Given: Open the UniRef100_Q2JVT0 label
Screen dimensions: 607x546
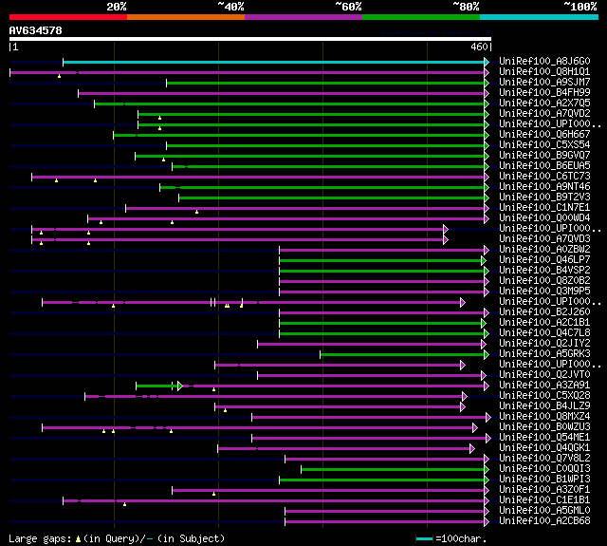Looking at the screenshot, I should point(544,375).
